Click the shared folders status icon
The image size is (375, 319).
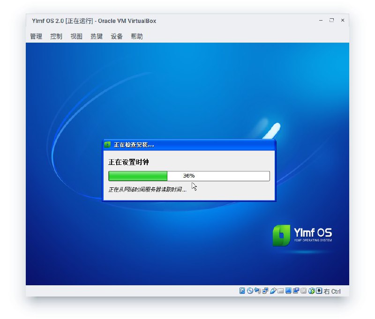pyautogui.click(x=280, y=291)
